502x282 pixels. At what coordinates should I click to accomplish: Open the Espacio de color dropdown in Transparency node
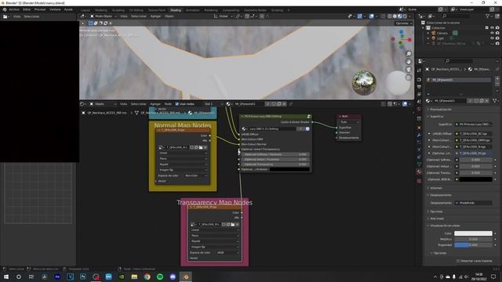click(227, 252)
